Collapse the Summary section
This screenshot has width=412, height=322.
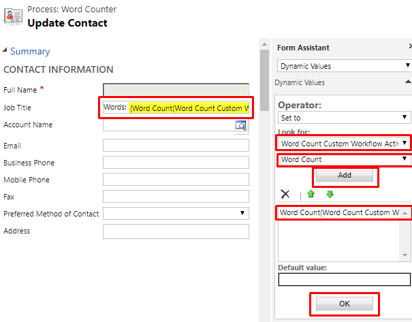tap(5, 50)
